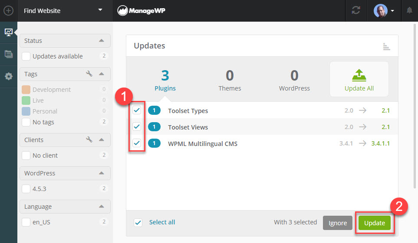Switch to the Themes tab
Screen dimensions: 418x243
coord(230,81)
